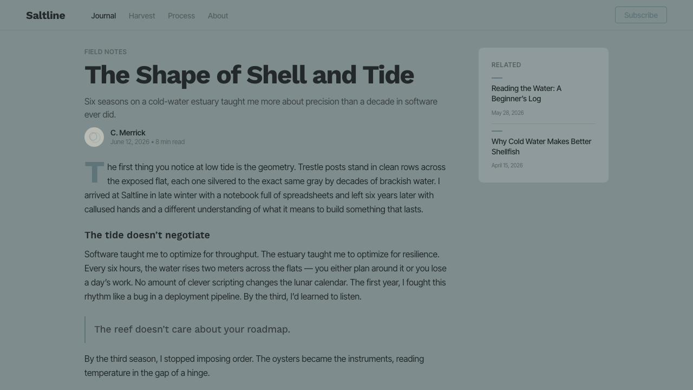Open the Process nav link
693x390 pixels.
click(181, 16)
